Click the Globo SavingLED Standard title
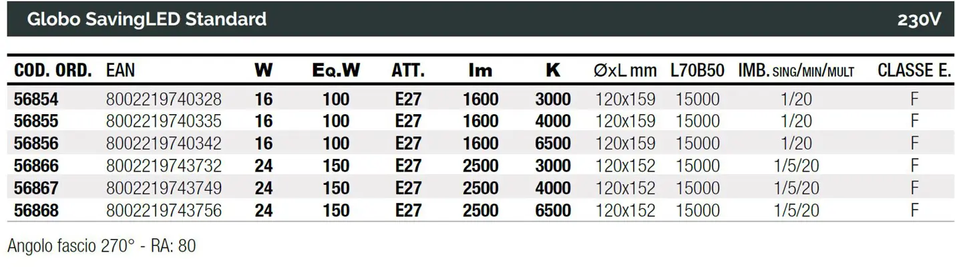955x269 pixels. [x=146, y=19]
